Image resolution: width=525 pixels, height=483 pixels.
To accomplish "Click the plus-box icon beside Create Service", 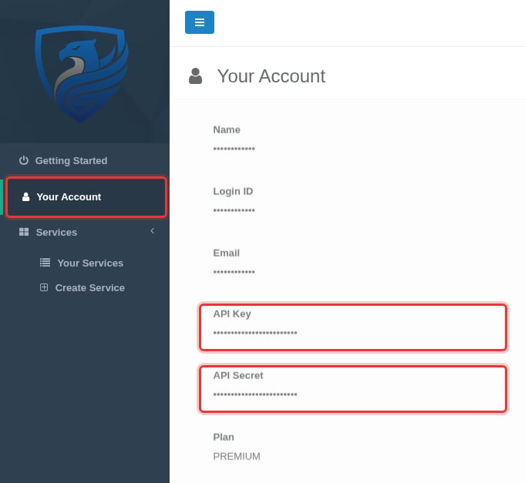I will [44, 287].
